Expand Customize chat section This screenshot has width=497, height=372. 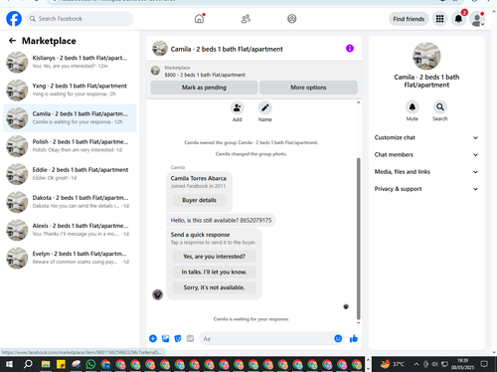(x=426, y=137)
